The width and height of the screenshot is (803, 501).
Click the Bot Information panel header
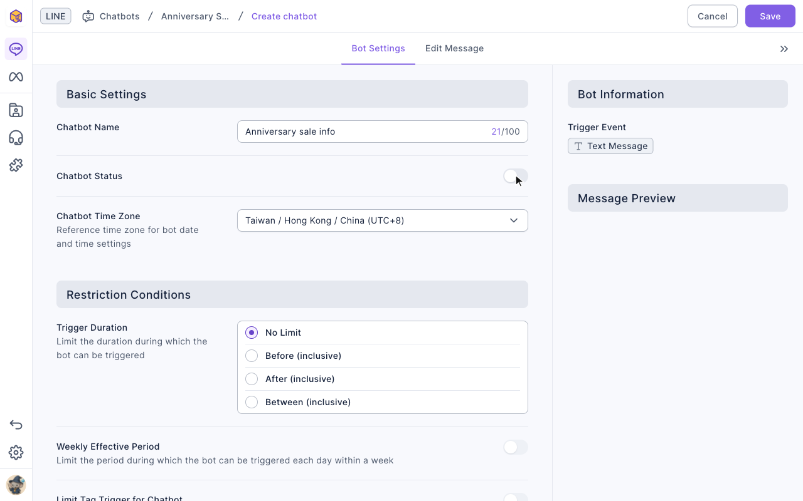678,94
